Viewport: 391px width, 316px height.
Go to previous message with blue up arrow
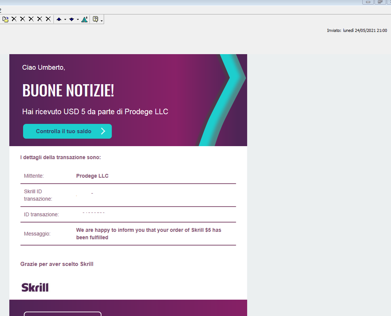(59, 19)
